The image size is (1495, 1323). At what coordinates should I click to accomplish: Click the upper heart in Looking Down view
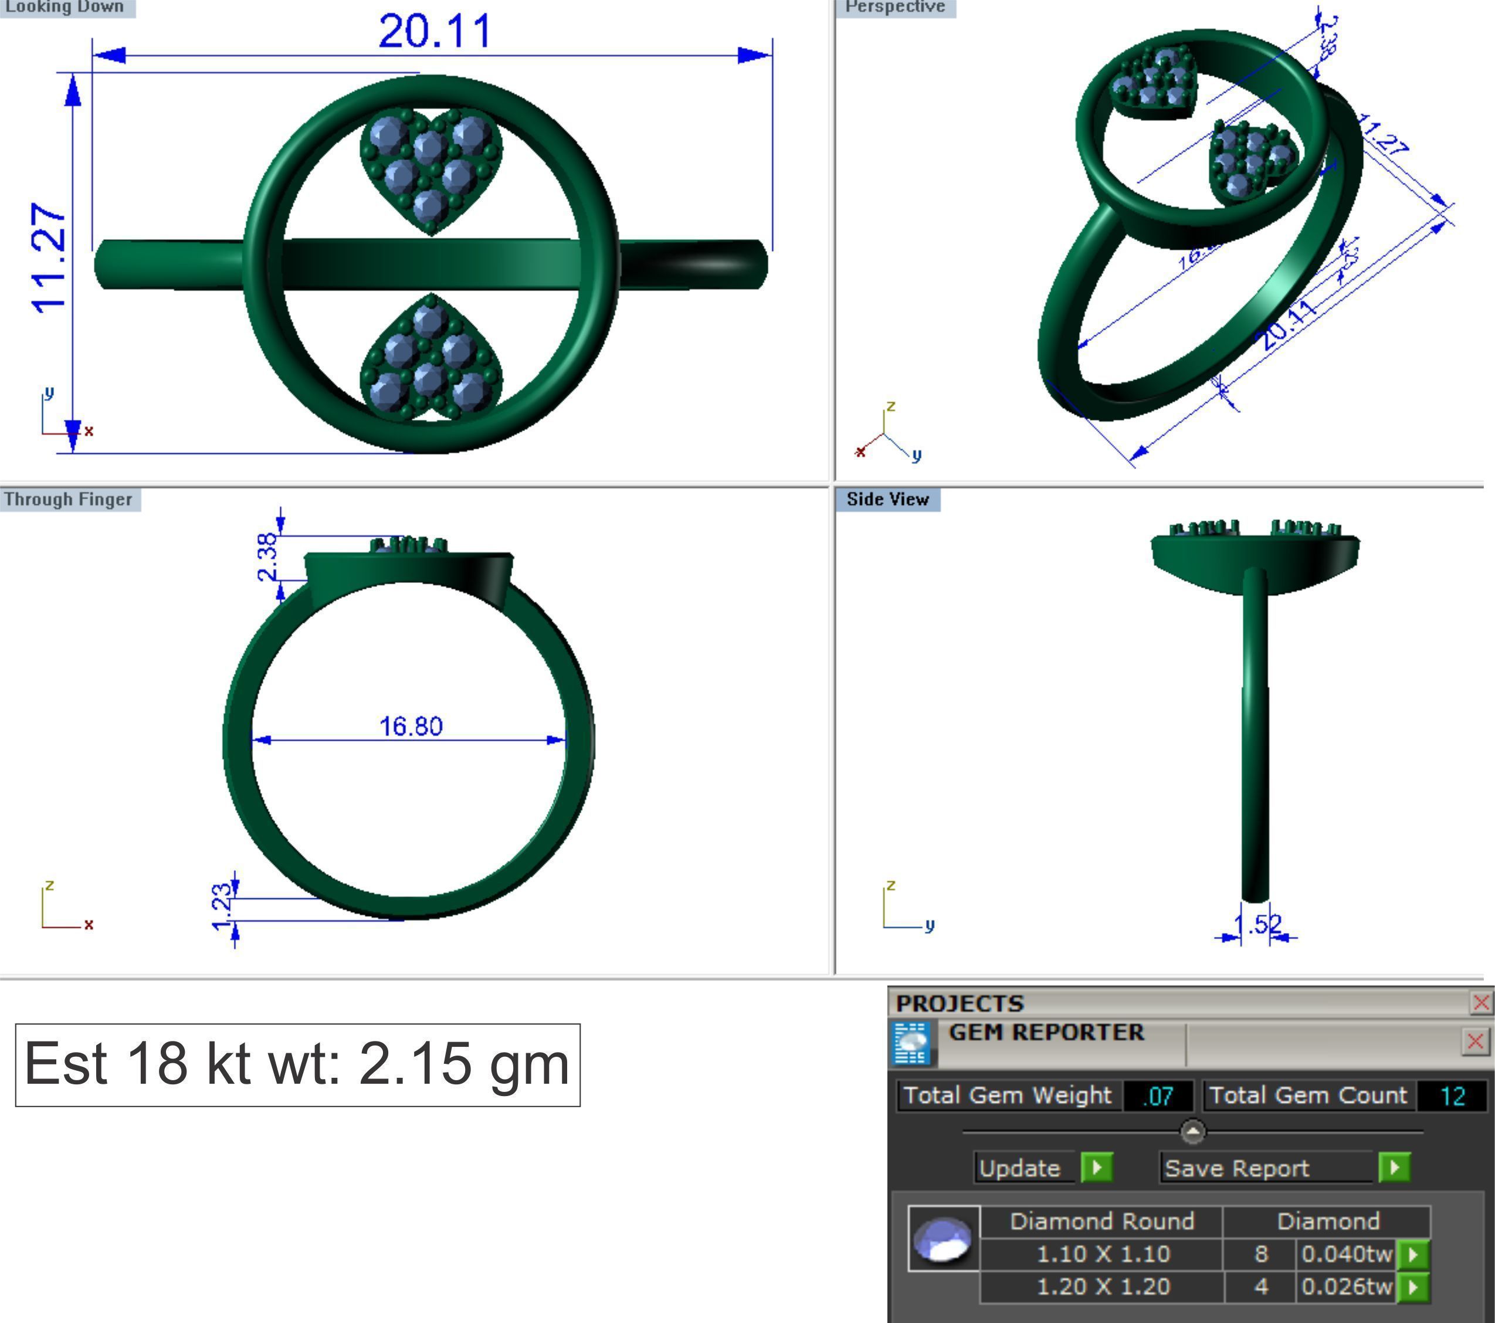[x=431, y=172]
